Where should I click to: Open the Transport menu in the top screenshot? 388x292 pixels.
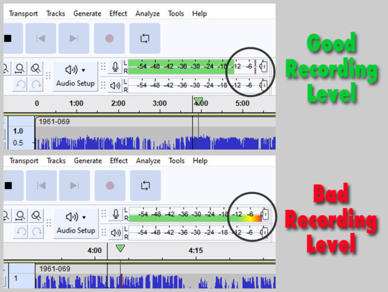click(x=24, y=13)
